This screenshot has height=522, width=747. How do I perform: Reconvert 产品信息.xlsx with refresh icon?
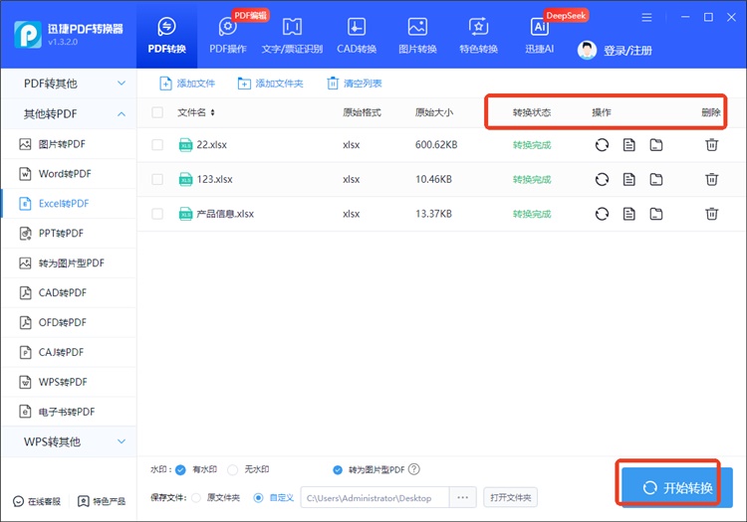[x=602, y=214]
